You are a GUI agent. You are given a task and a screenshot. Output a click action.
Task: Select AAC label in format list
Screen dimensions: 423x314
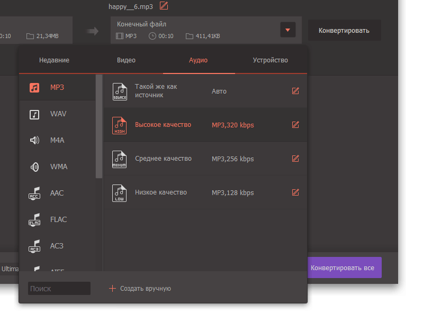[x=57, y=193]
